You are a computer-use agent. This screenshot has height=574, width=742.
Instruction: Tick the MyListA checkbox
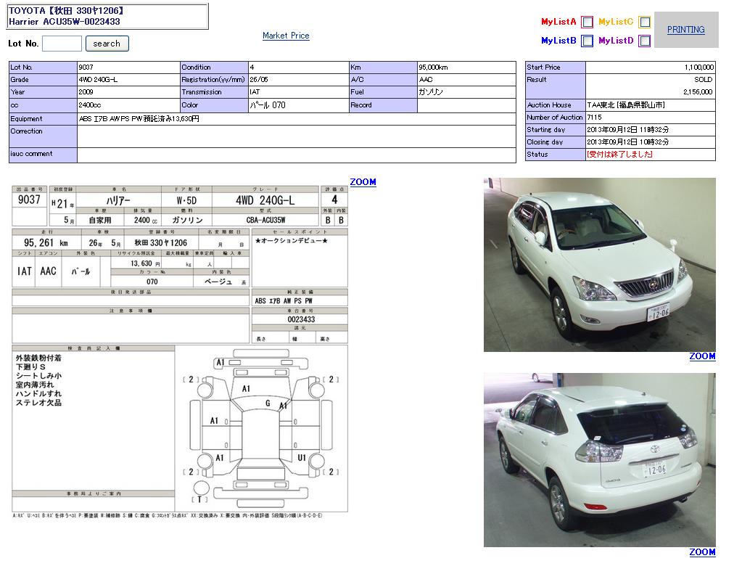[x=587, y=22]
